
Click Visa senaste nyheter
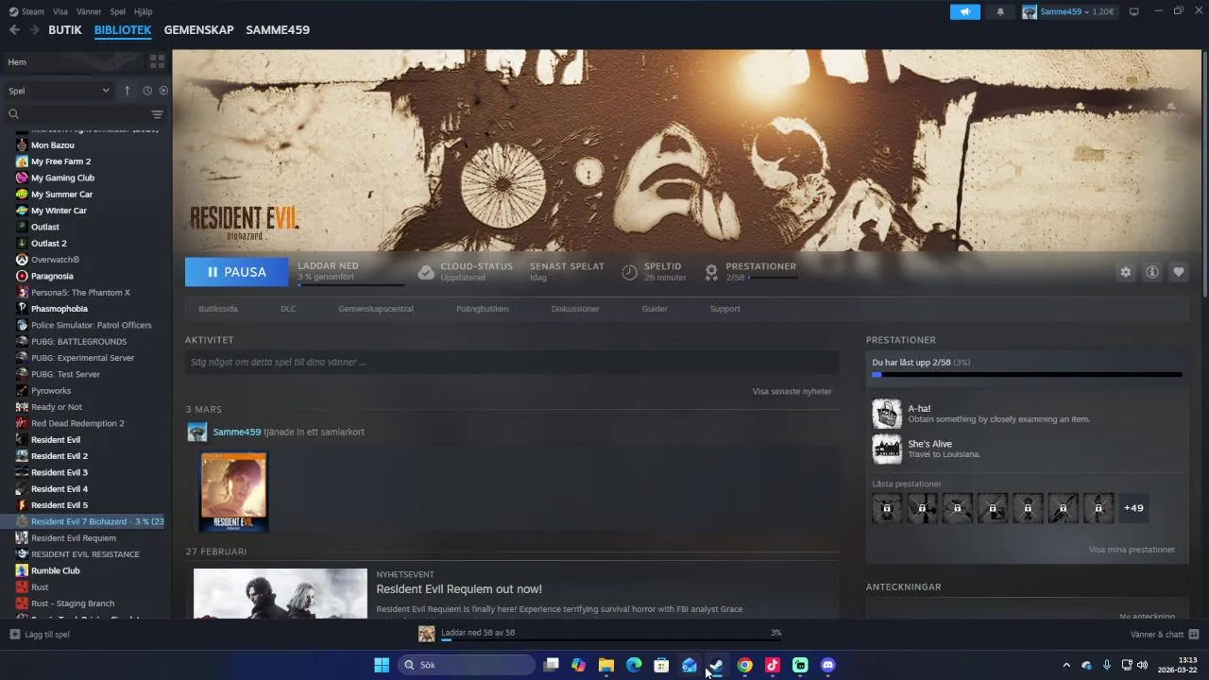pyautogui.click(x=792, y=391)
